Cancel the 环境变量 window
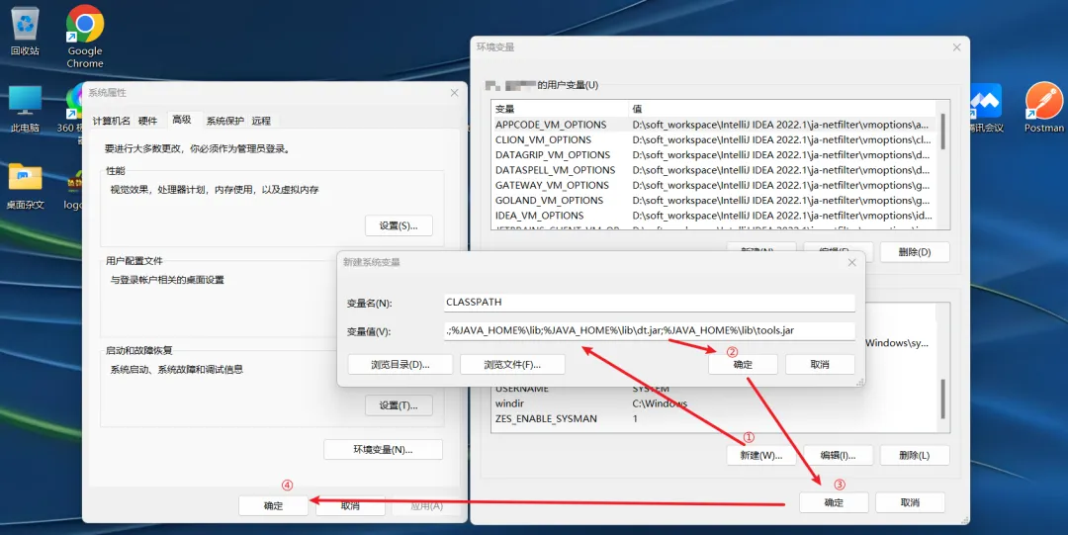This screenshot has width=1068, height=535. (x=910, y=503)
